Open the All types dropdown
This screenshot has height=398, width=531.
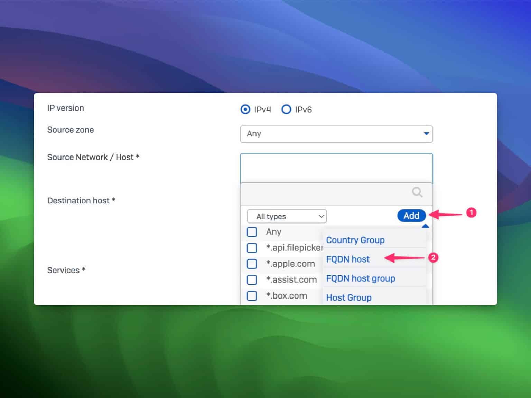tap(286, 216)
